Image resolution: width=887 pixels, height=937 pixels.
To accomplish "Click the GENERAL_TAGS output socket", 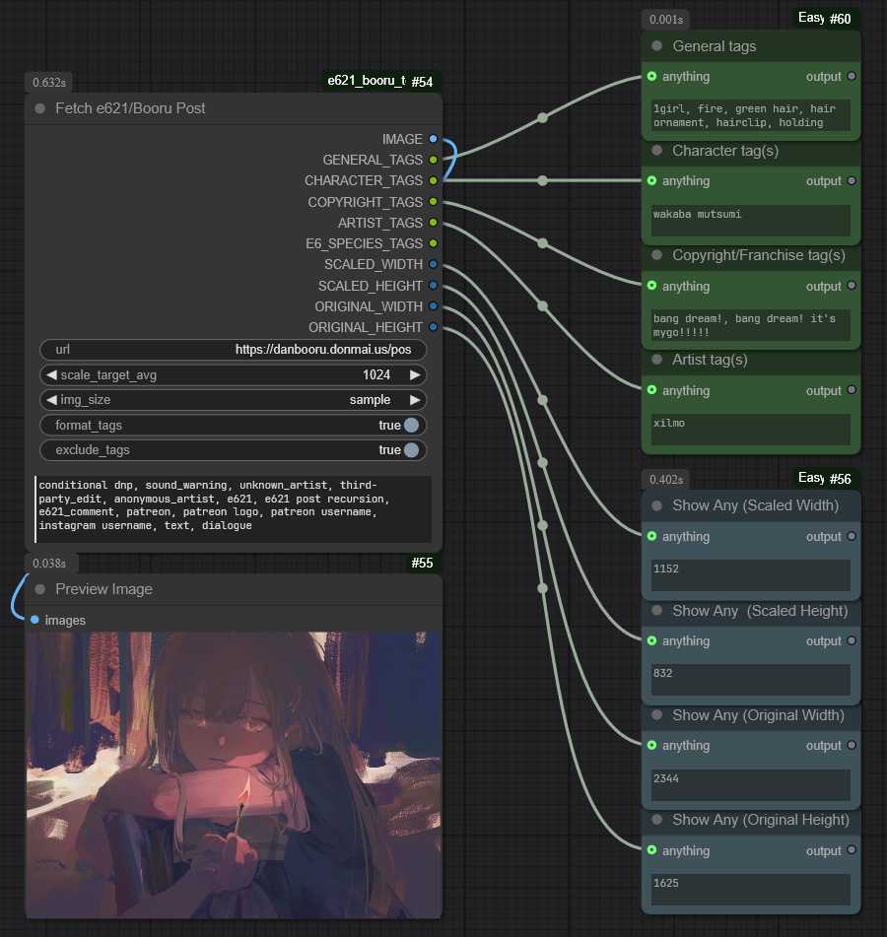I will (433, 161).
